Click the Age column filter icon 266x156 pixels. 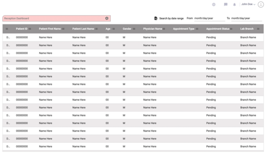pos(113,29)
